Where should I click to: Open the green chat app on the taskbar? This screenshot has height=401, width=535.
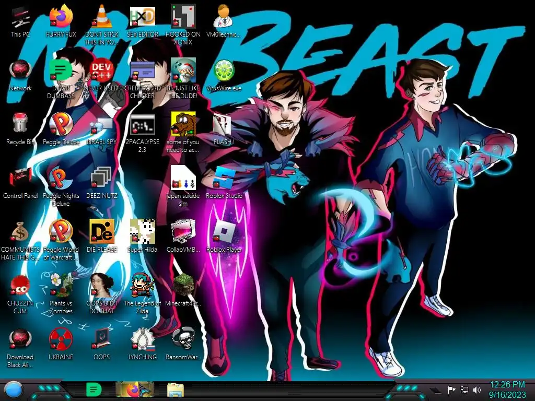tap(94, 390)
